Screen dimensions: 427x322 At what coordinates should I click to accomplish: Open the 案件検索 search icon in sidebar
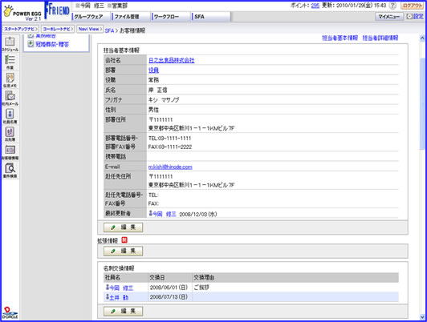click(x=10, y=171)
